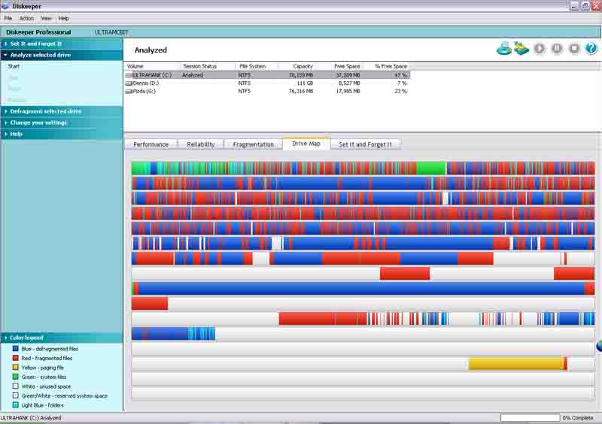Switch to the Reliability tab

(200, 144)
